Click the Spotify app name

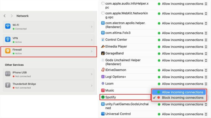(111, 97)
